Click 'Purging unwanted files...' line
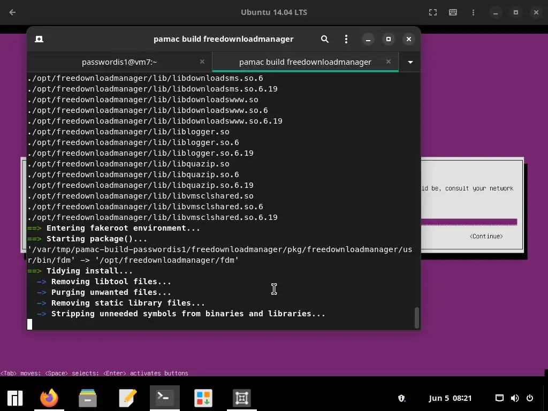The height and width of the screenshot is (411, 548). coord(111,293)
